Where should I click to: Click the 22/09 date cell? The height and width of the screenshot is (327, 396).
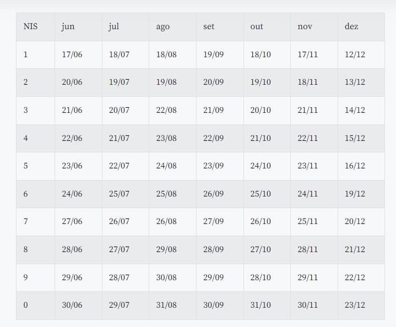pyautogui.click(x=214, y=138)
